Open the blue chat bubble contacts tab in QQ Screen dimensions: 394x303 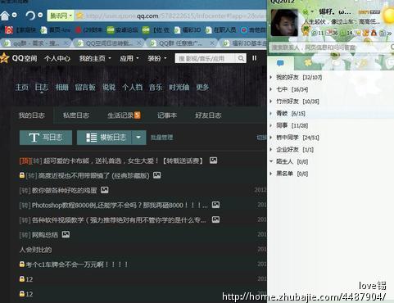280,63
